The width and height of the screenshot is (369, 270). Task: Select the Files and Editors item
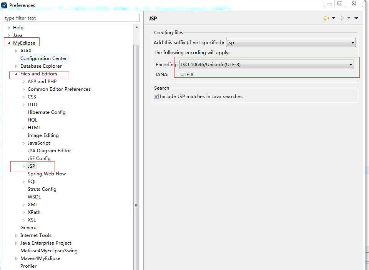point(39,74)
